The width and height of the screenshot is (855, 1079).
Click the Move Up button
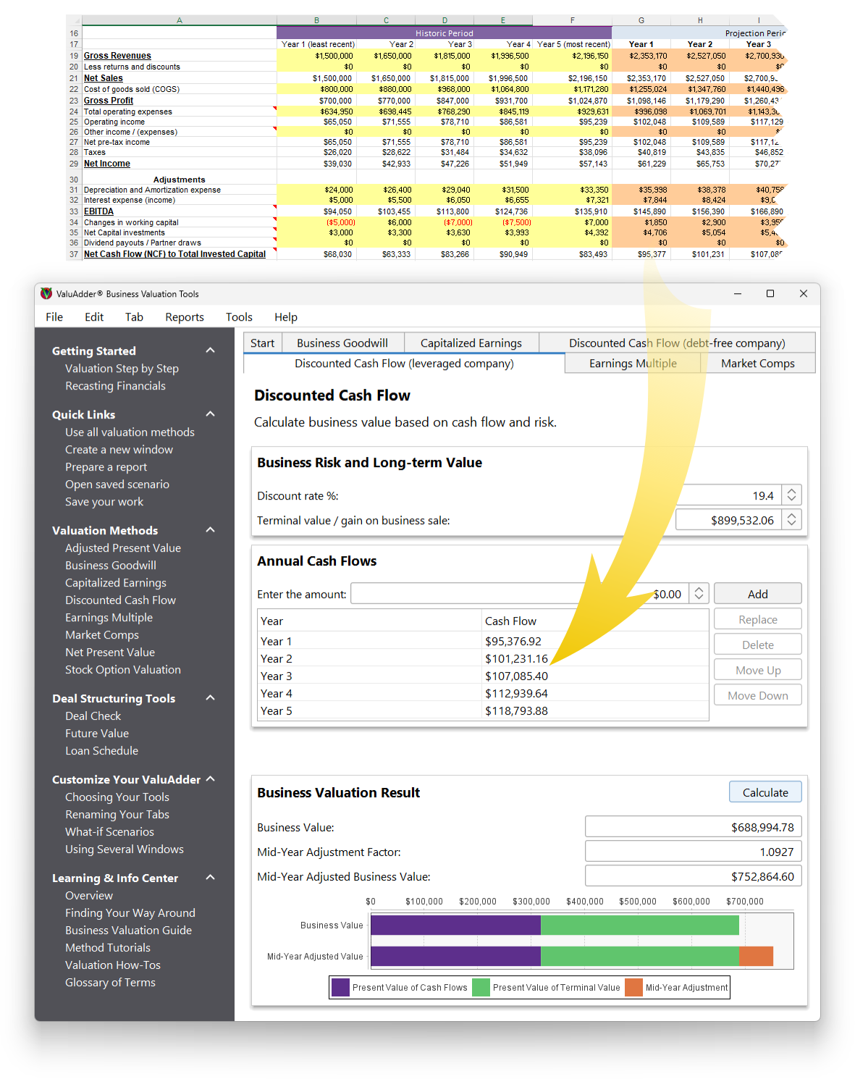pos(758,671)
